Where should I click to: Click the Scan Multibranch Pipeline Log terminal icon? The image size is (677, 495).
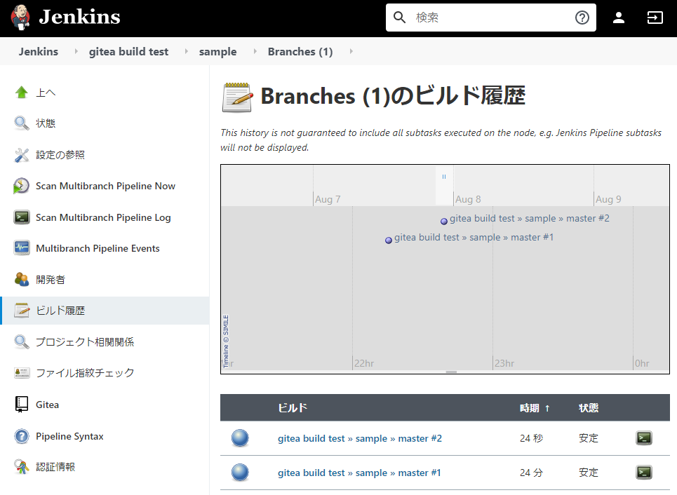tap(21, 217)
